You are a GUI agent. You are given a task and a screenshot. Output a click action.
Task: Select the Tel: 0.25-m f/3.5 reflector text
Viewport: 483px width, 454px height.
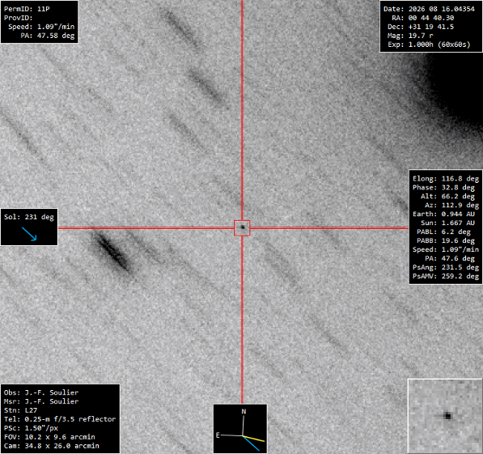(60, 419)
